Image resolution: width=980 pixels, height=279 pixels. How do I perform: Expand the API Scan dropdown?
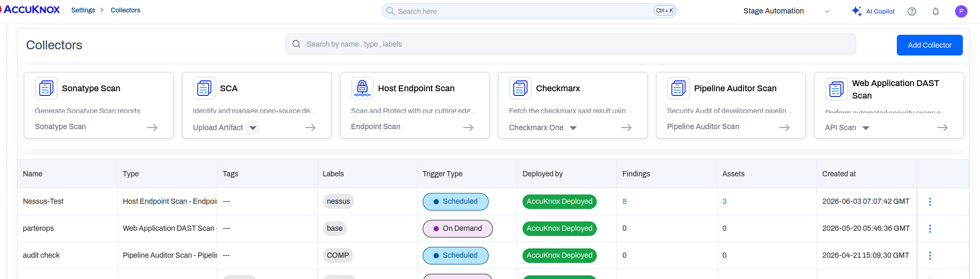tap(866, 128)
